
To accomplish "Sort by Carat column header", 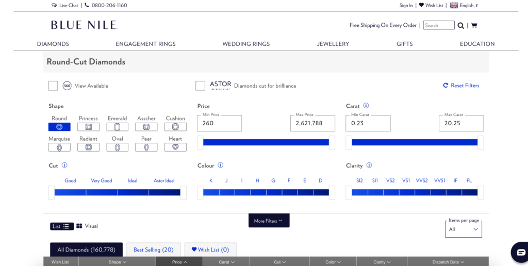I will coord(226,262).
